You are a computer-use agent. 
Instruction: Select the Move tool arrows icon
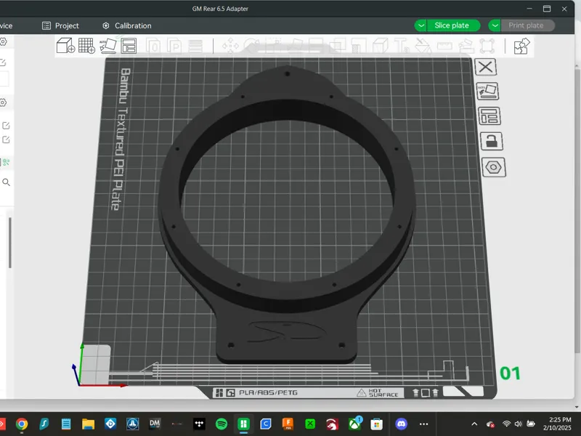click(x=230, y=47)
